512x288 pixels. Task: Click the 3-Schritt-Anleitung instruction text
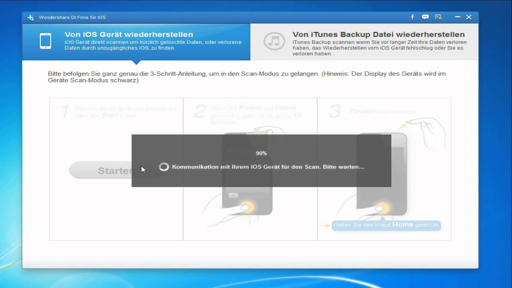[x=247, y=77]
